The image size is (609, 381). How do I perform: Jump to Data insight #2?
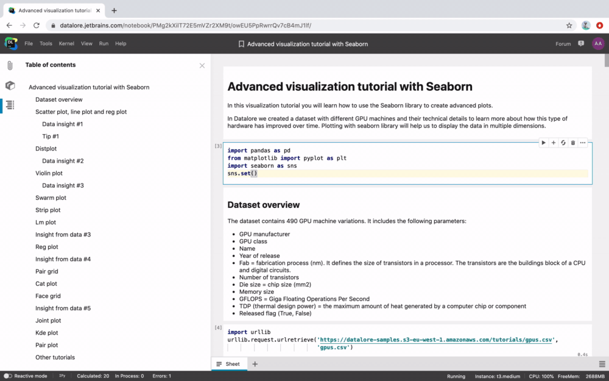click(x=63, y=161)
